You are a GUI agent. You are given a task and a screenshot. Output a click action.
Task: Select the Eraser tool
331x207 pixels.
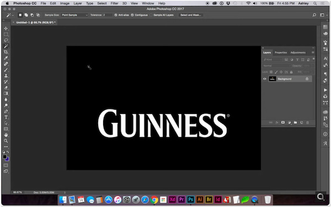point(6,88)
